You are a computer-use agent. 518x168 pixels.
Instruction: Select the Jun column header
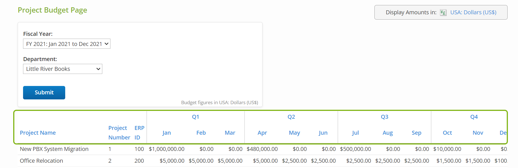tap(323, 133)
